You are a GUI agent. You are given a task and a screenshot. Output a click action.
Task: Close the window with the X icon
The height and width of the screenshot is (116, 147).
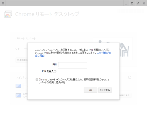(144, 3)
